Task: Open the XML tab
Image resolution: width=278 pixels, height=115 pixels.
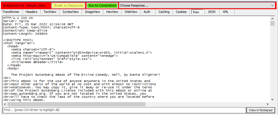Action: click(x=226, y=12)
